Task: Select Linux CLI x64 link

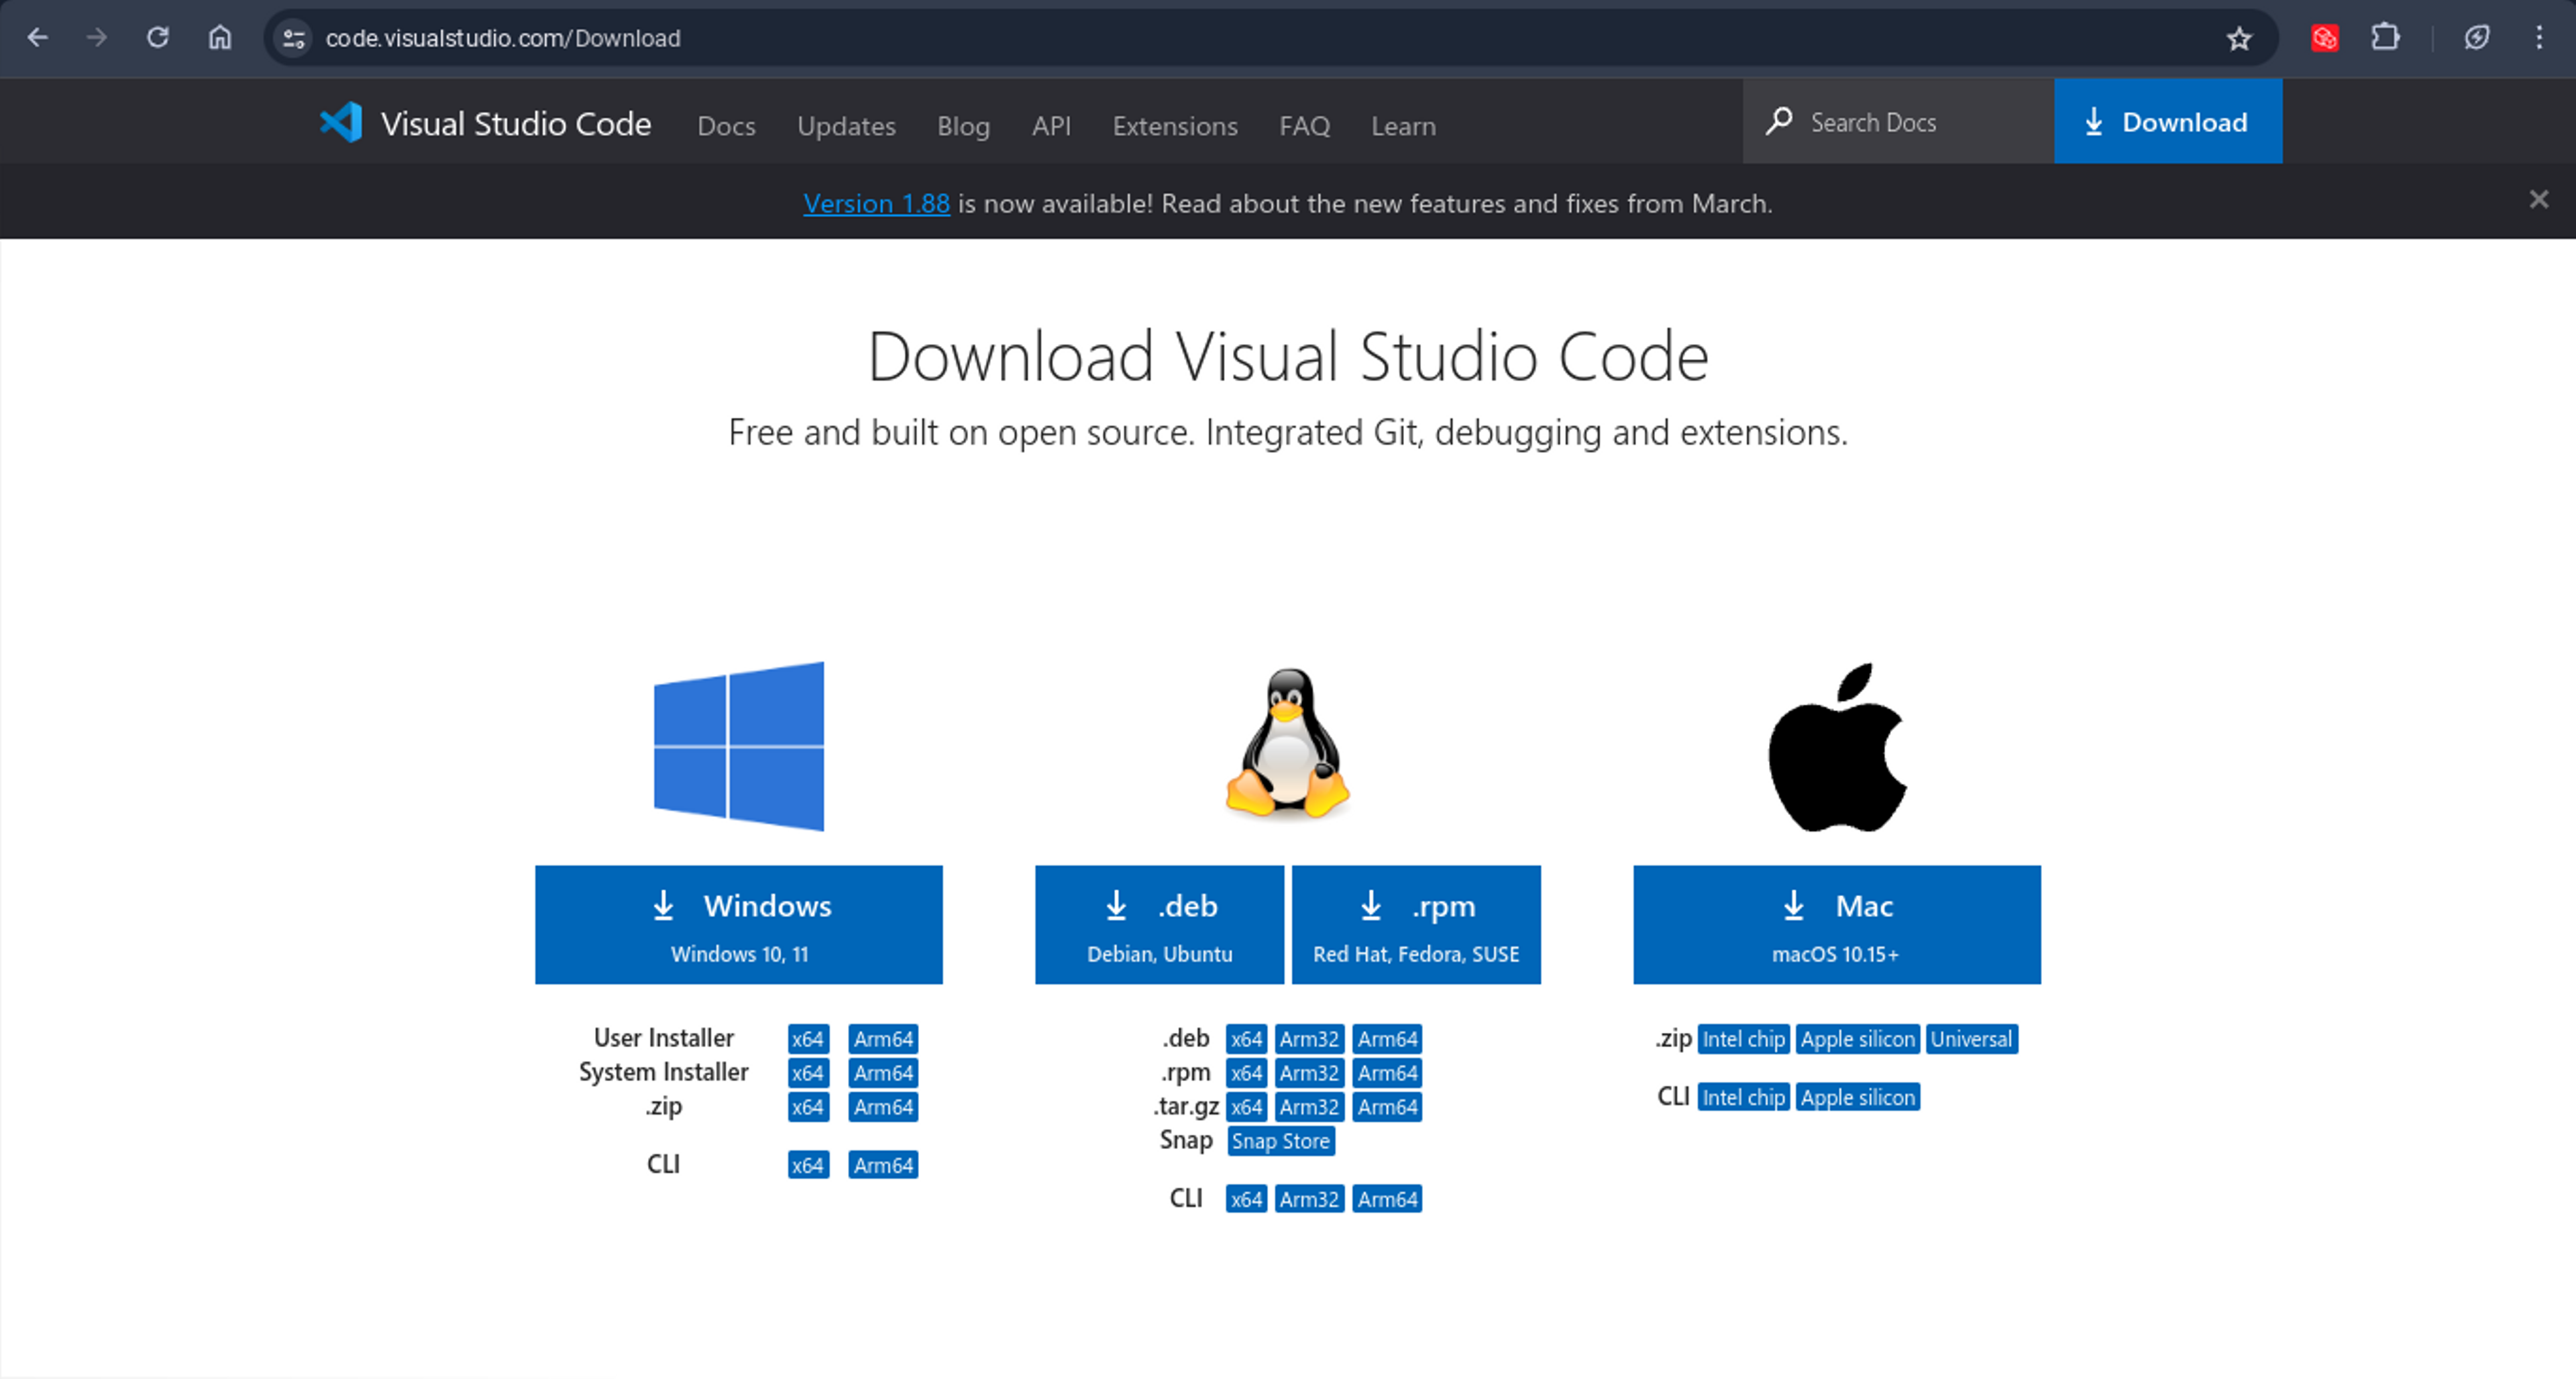Action: (1246, 1199)
